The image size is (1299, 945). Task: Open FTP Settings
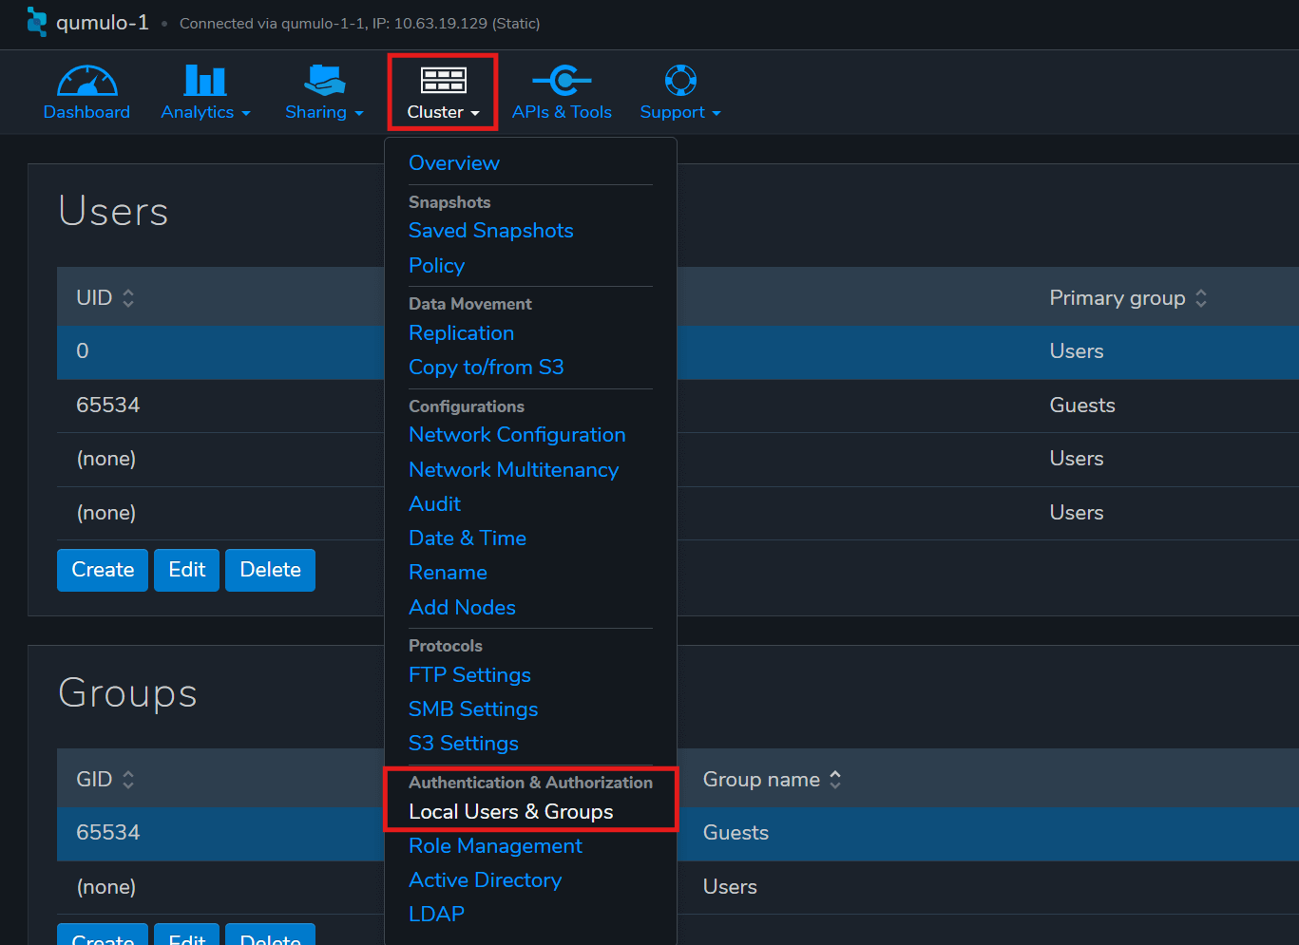click(470, 675)
